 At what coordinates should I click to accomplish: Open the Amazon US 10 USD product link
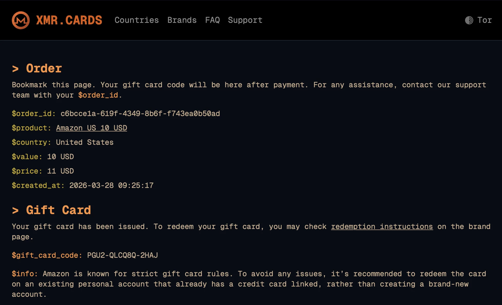click(92, 128)
